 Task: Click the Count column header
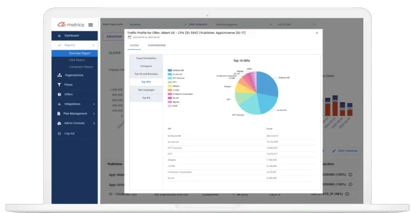click(269, 129)
